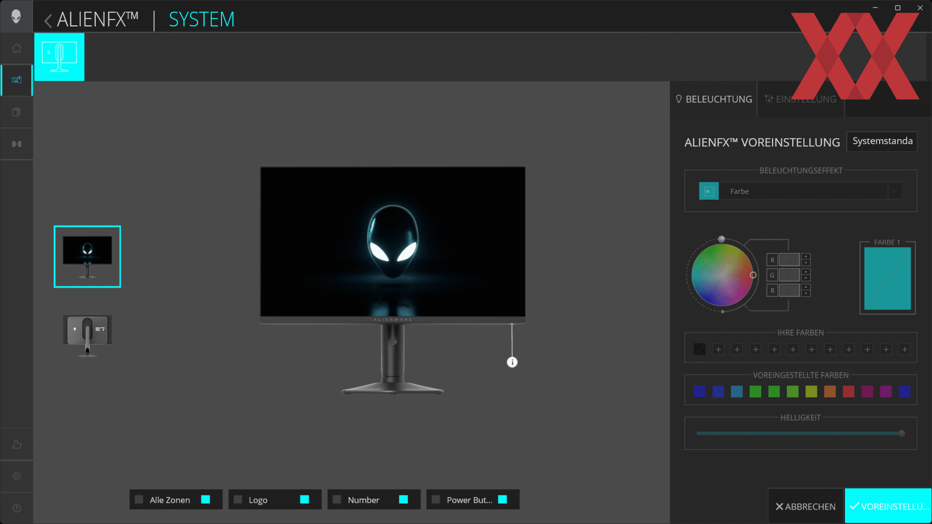Select the first blue preset color
Screen dimensions: 932x524
[x=699, y=392]
